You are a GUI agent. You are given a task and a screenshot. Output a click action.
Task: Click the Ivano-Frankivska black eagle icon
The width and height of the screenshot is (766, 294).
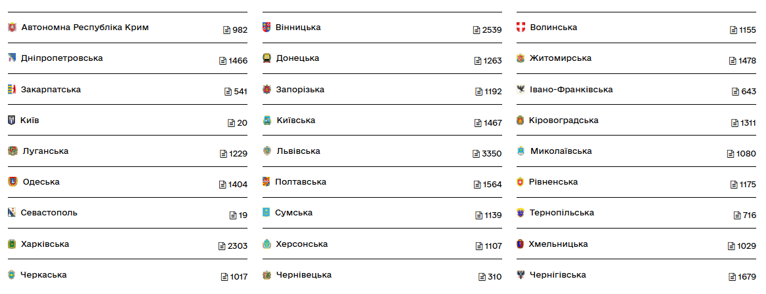[521, 90]
